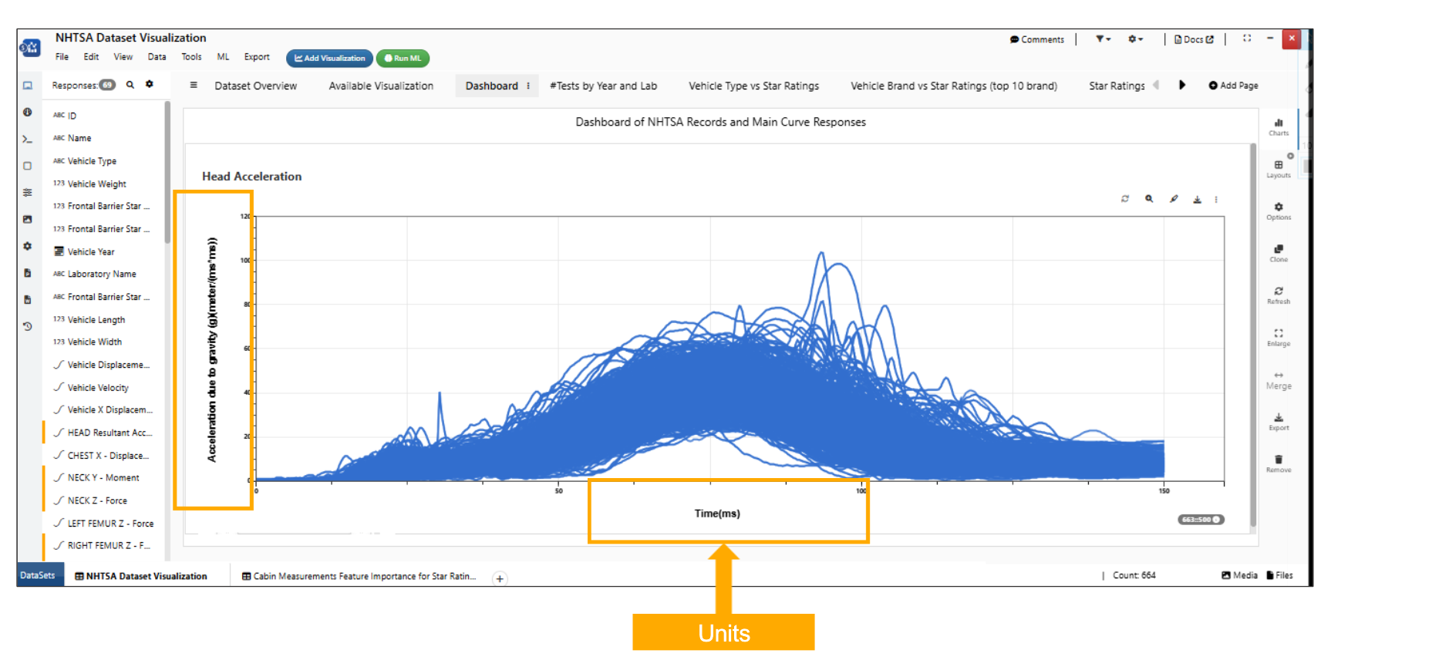Click the application logo icon
The image size is (1432, 667).
tap(30, 48)
